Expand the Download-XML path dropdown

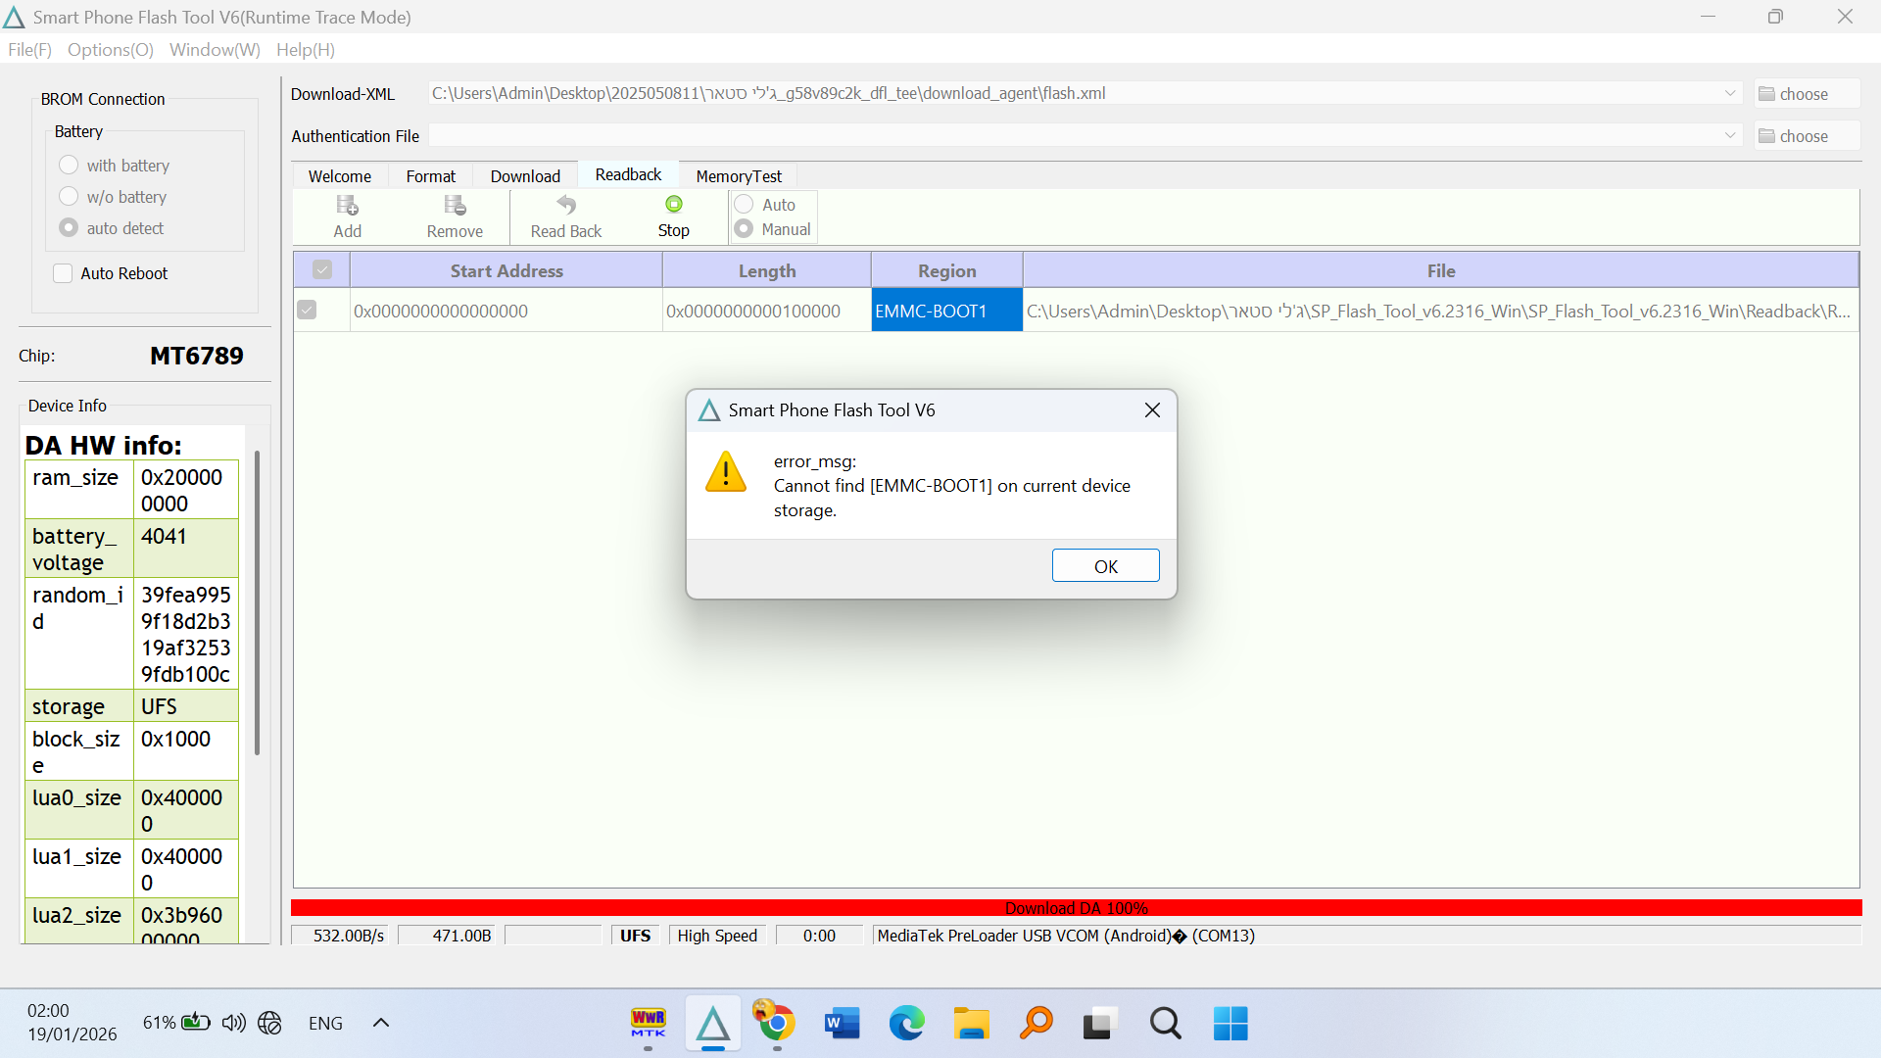(1729, 93)
